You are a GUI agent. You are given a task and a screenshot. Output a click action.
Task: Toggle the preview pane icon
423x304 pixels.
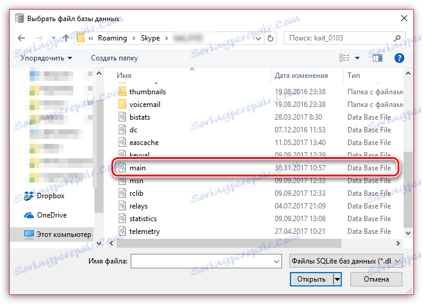pos(378,58)
